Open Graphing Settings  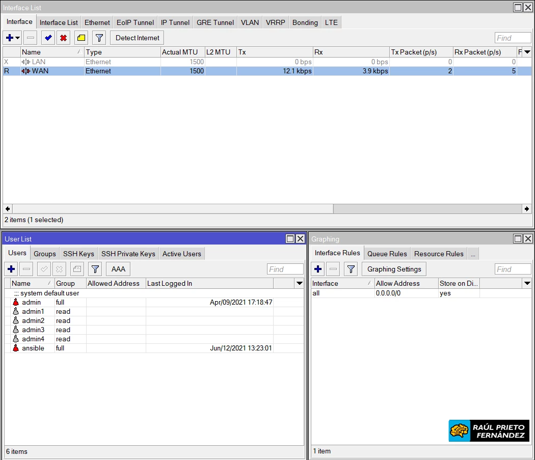[394, 269]
